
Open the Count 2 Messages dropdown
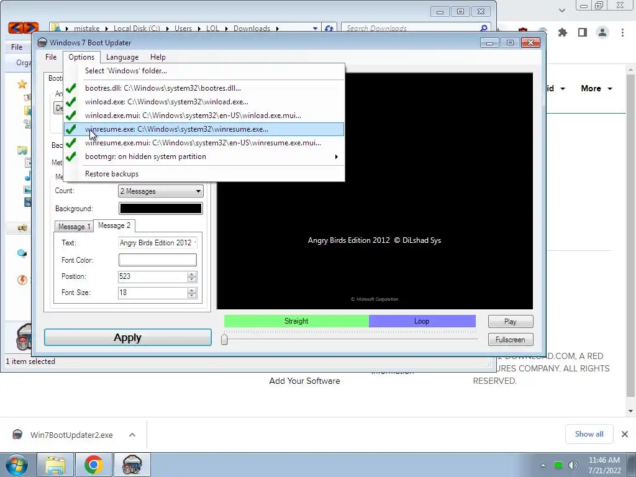(x=161, y=191)
